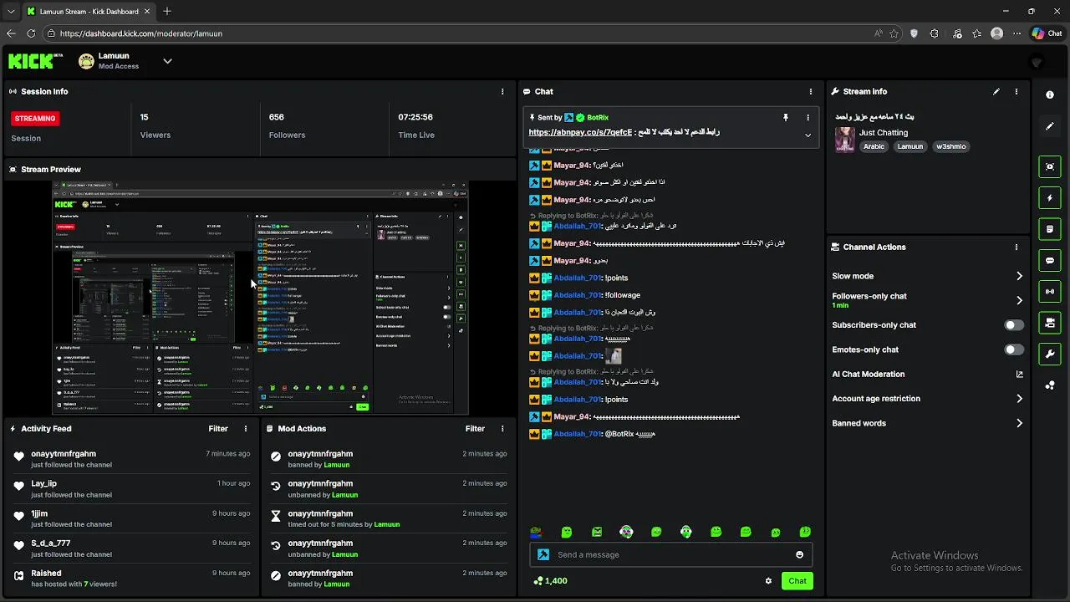The image size is (1070, 602).
Task: Toggle the chat bubble sidebar icon
Action: click(x=1050, y=261)
